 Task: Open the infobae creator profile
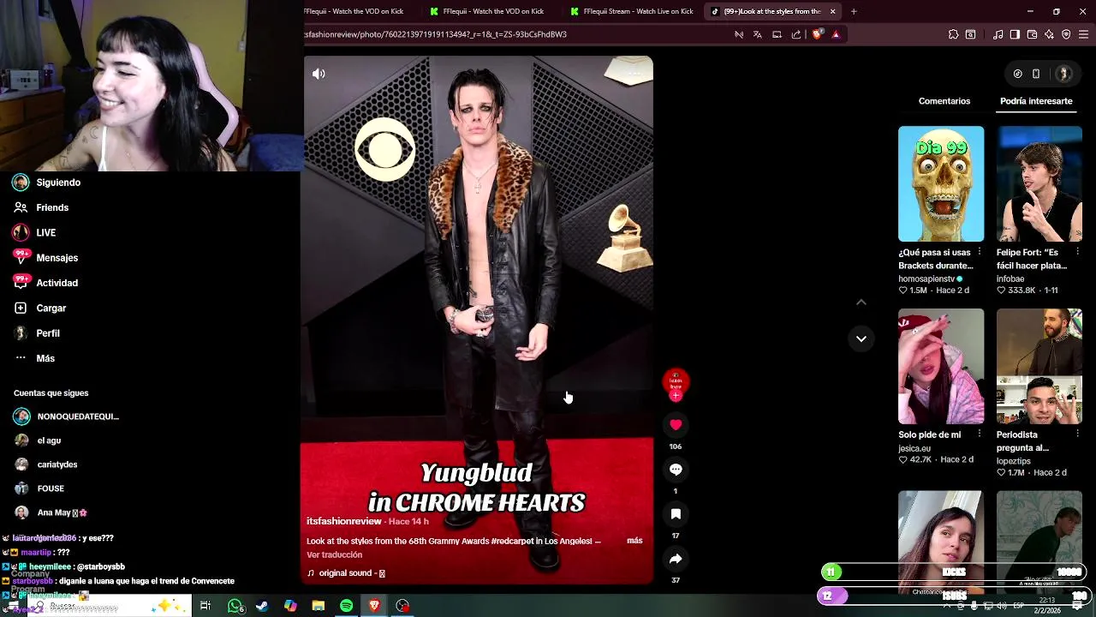tap(1010, 279)
